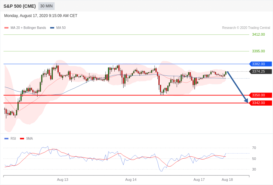Click the 3350.00 support price tag
Image resolution: width=273 pixels, height=185 pixels.
261,95
